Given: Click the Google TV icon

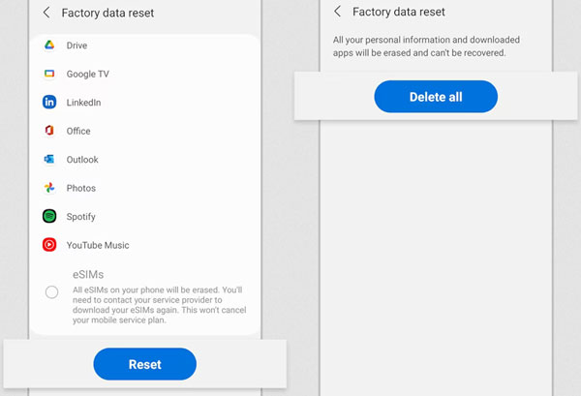Looking at the screenshot, I should (49, 74).
